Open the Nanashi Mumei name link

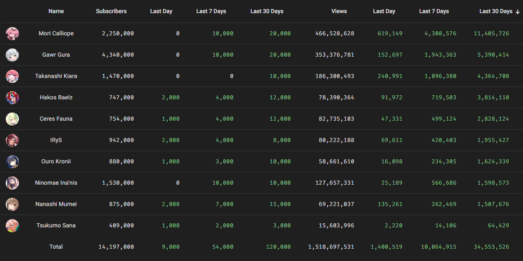click(56, 204)
